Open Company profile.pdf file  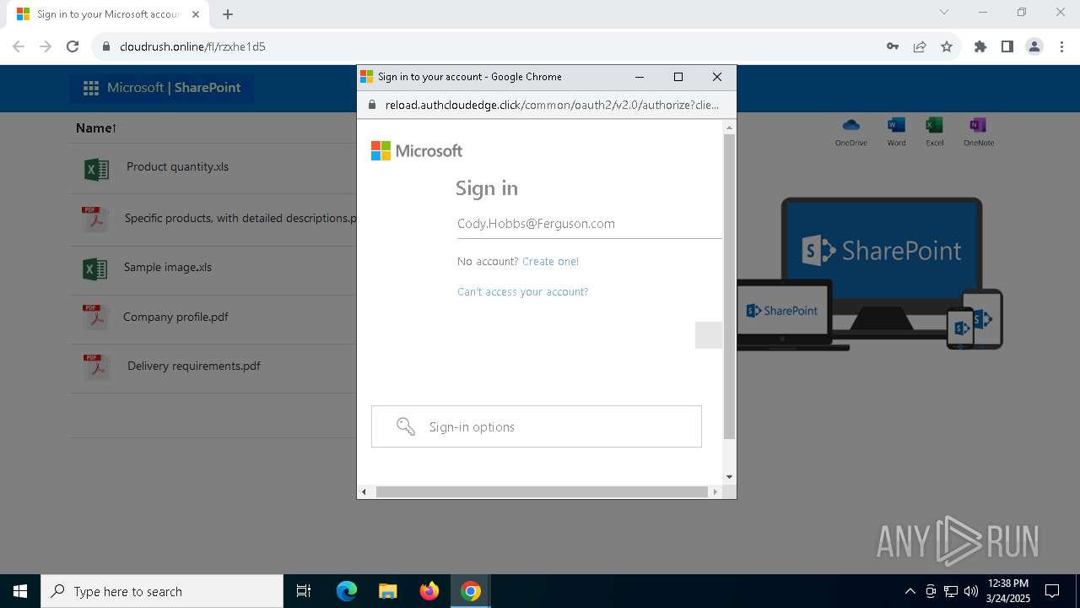pos(175,318)
